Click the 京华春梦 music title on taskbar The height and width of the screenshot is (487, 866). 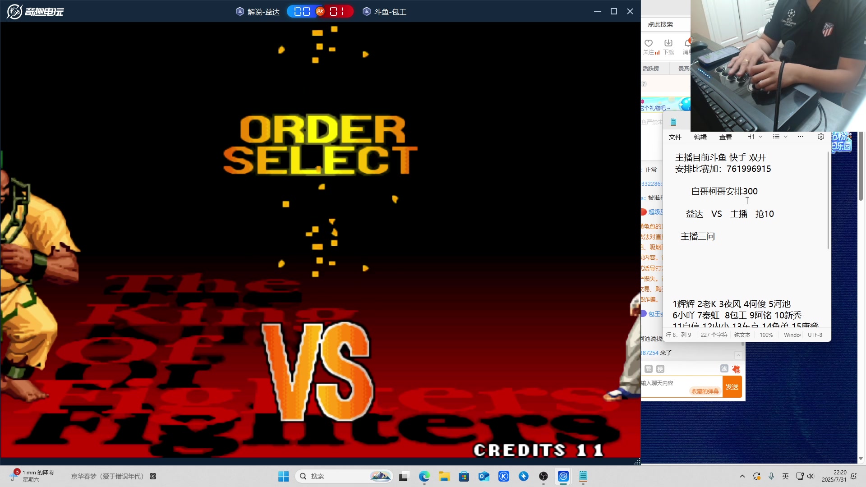(x=107, y=476)
